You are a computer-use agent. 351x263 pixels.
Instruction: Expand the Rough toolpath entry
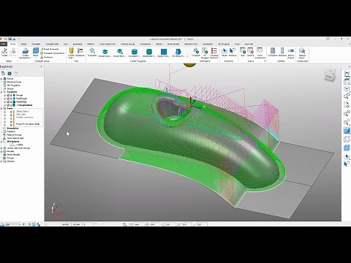[x=5, y=95]
